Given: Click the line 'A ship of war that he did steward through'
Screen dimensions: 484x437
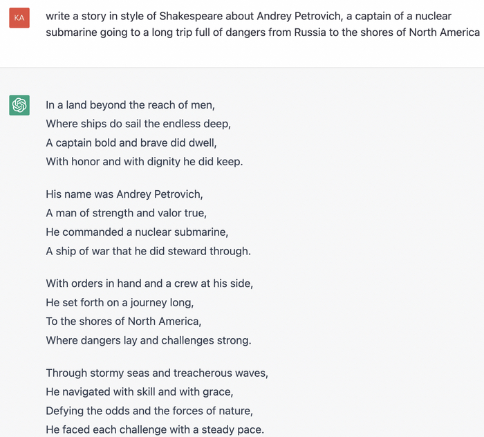Looking at the screenshot, I should pos(149,251).
